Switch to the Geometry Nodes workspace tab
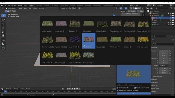Image resolution: width=175 pixels, height=98 pixels. coord(108,5)
